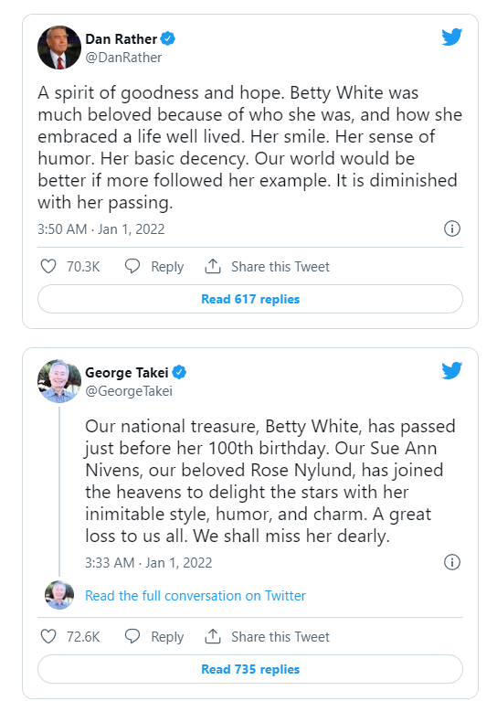Read 617 replies on Dan Rather's tweet

[x=250, y=299]
